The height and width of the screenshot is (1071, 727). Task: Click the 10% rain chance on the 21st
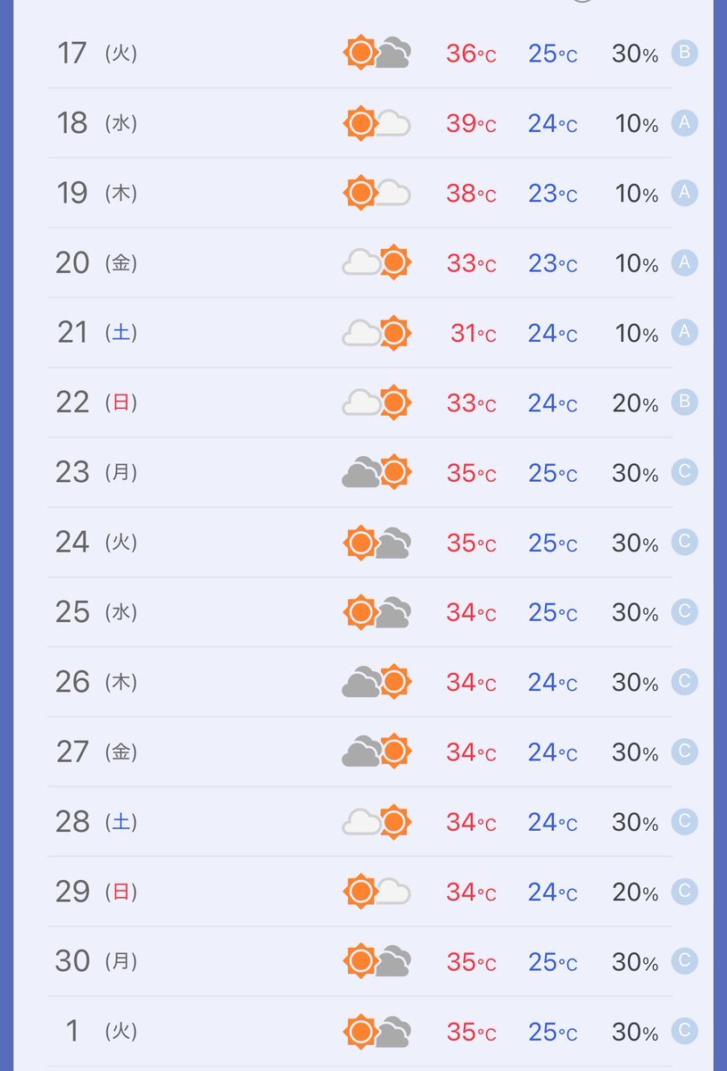[x=636, y=334]
